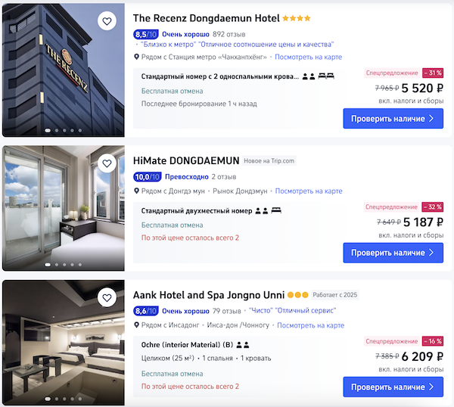The image size is (454, 407).
Task: Open Посмотреть на карте for HiMate DONGDAEMUN
Action: click(x=309, y=191)
